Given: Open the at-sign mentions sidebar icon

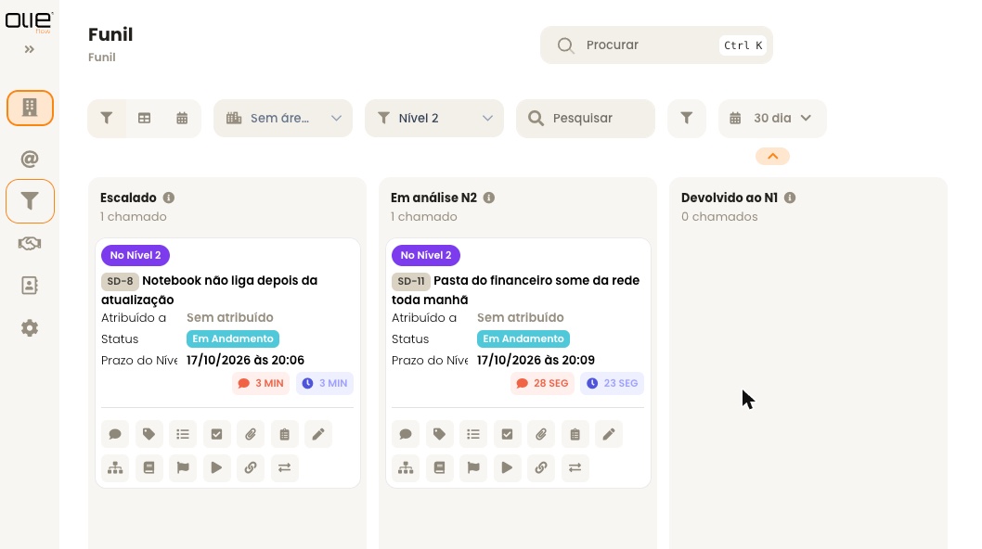Looking at the screenshot, I should [30, 159].
